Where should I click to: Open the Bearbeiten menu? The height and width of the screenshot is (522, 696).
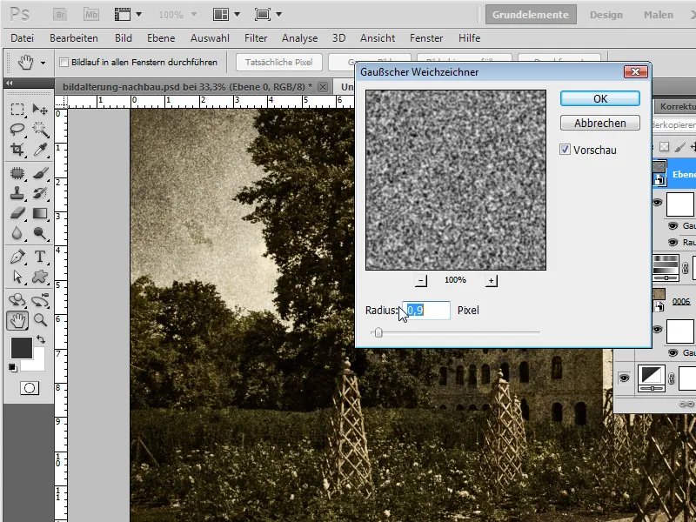(74, 38)
